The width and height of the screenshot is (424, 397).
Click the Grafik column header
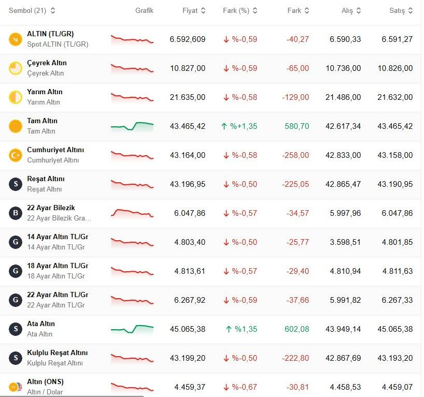144,10
